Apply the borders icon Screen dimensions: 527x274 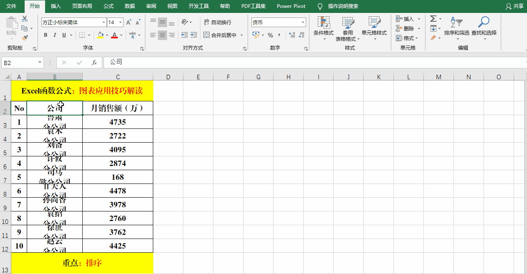pyautogui.click(x=82, y=35)
